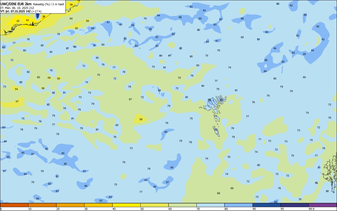Image resolution: width=337 pixels, height=211 pixels.
Task: Click the '58' humidity value on the map
Action: coord(43,88)
